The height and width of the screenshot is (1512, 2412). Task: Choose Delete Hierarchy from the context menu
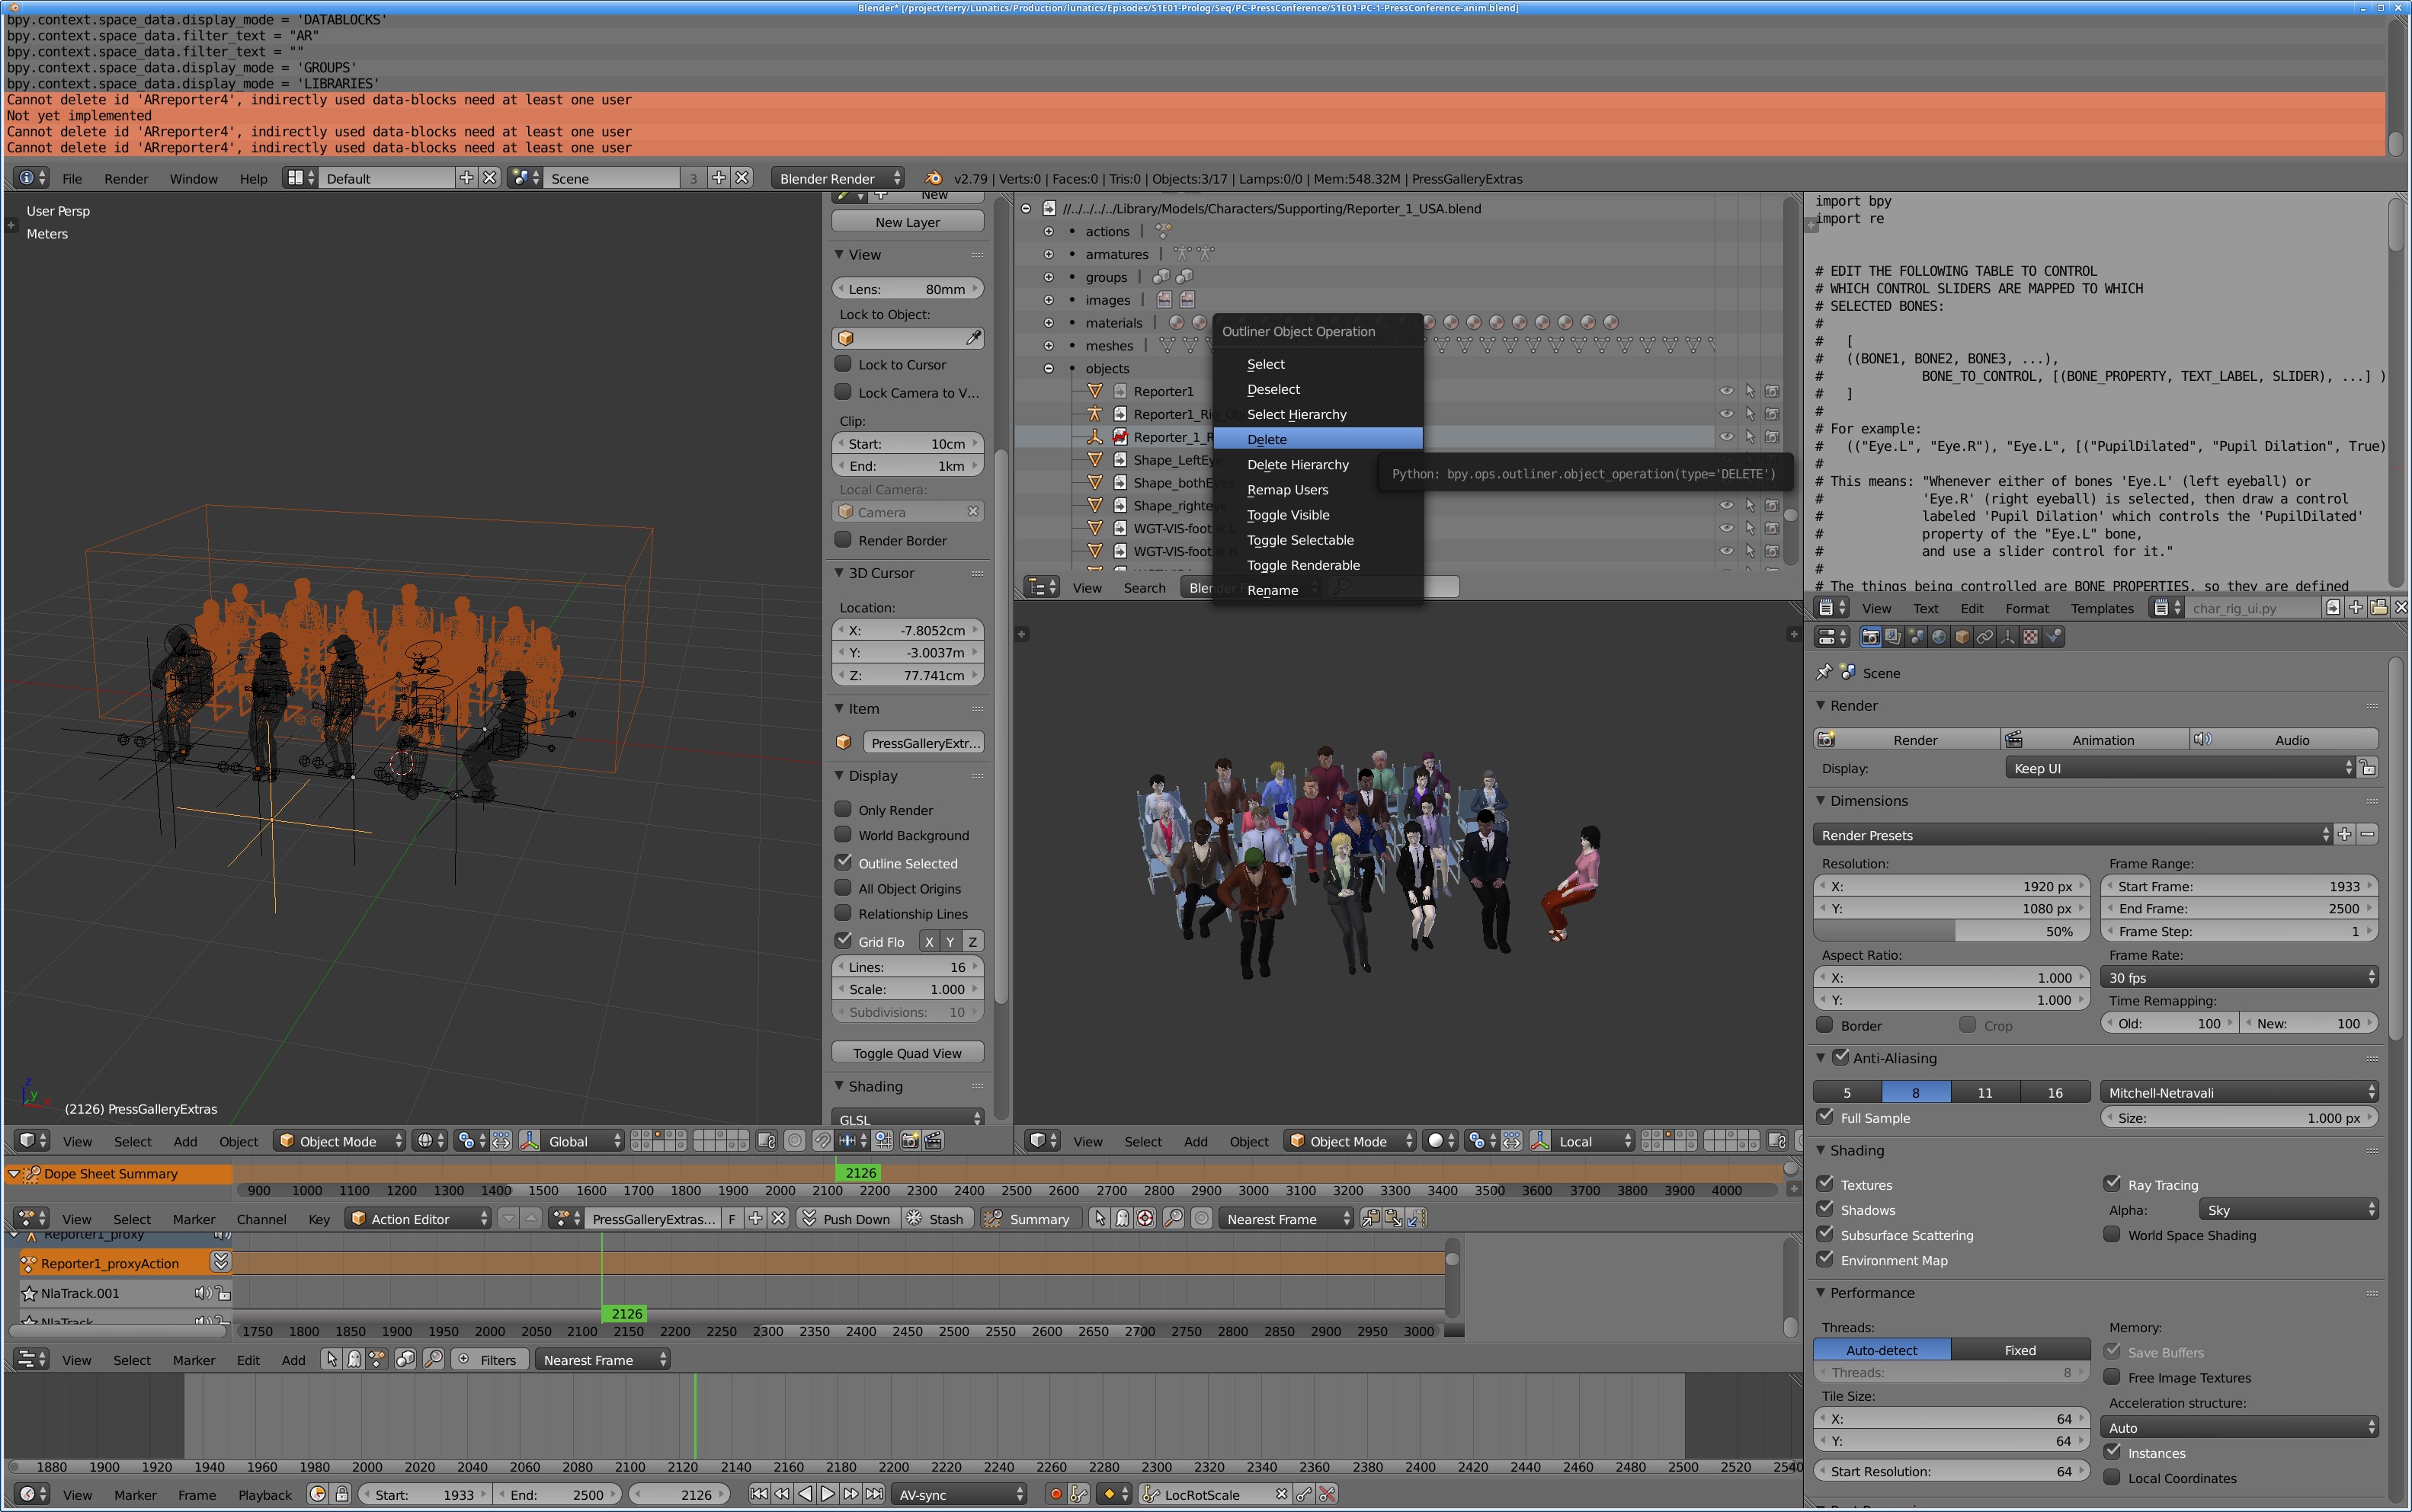pos(1298,465)
